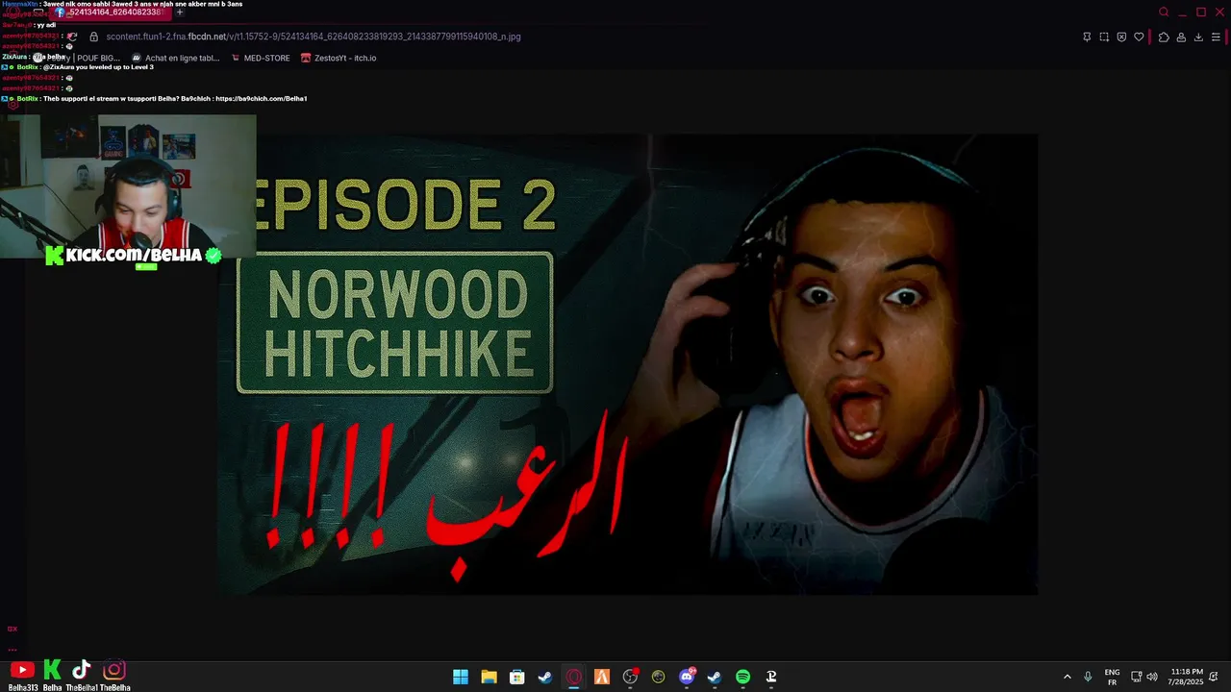Open the Spotify taskbar icon

pyautogui.click(x=742, y=677)
